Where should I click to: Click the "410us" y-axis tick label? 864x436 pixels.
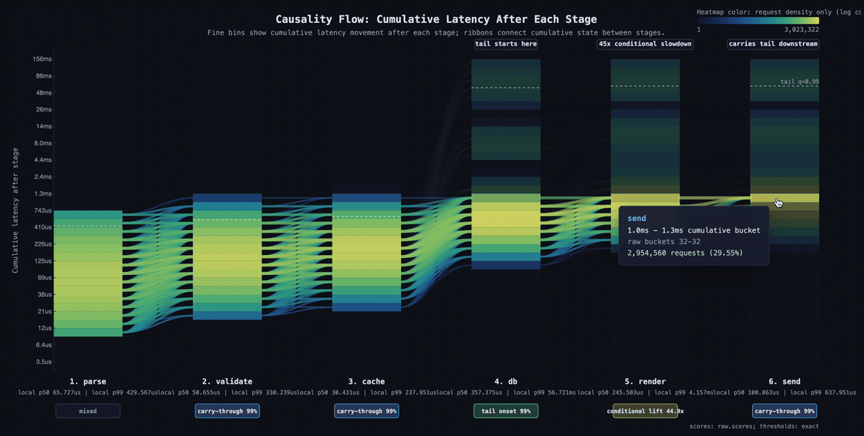click(x=42, y=227)
